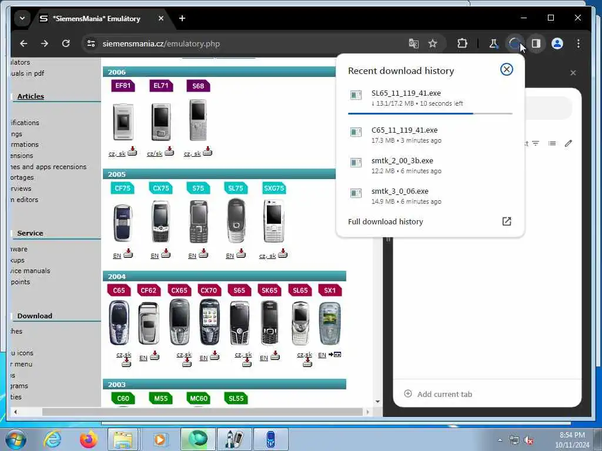Click the SL65 download progress bar
The image size is (602, 451).
[430, 113]
